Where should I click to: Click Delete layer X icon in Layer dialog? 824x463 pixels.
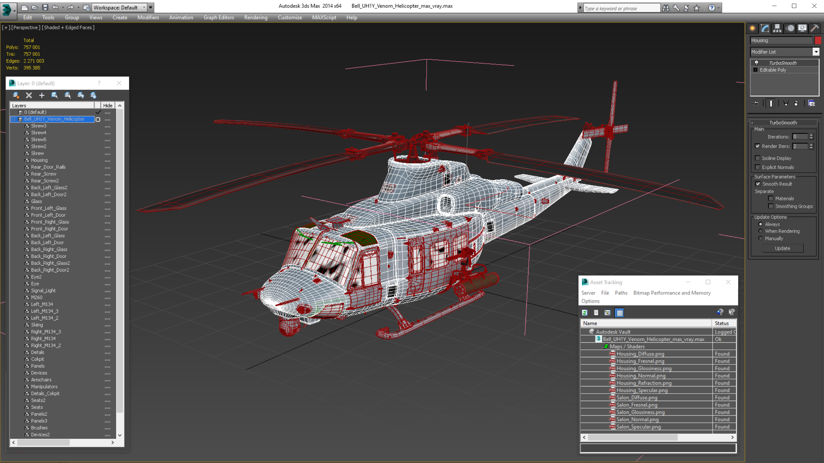29,95
